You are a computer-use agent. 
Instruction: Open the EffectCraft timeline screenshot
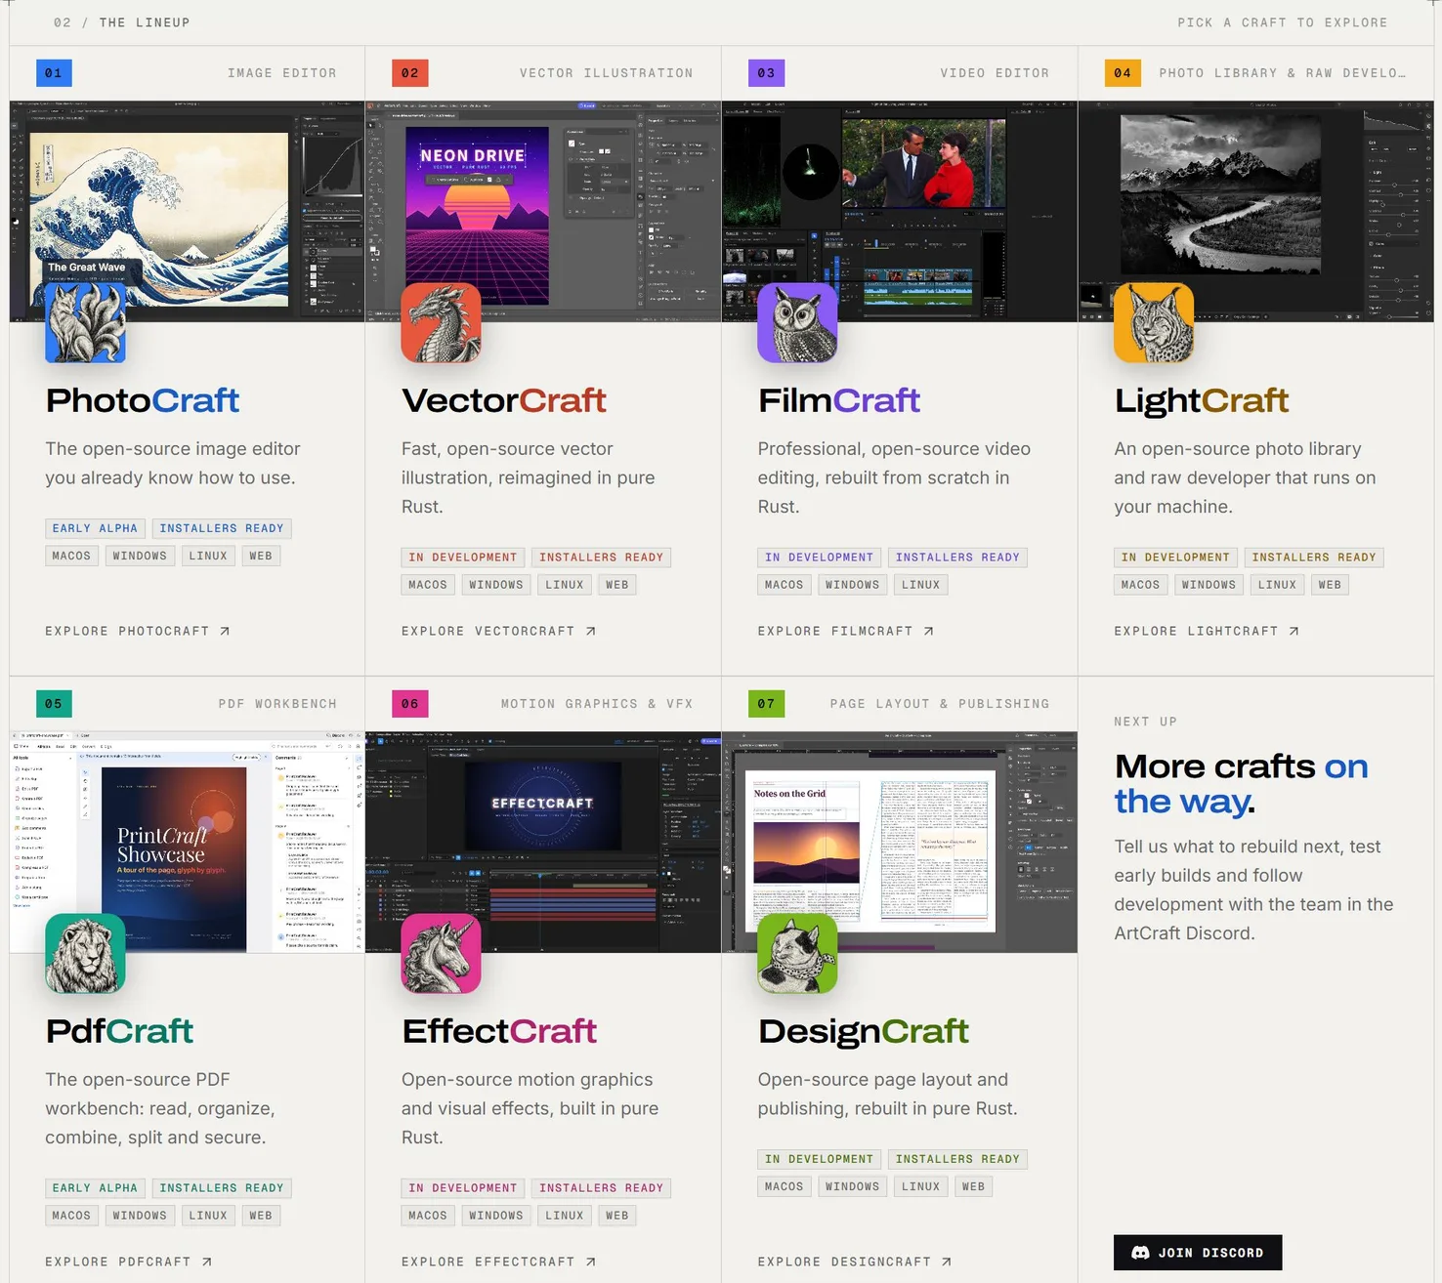point(543,842)
